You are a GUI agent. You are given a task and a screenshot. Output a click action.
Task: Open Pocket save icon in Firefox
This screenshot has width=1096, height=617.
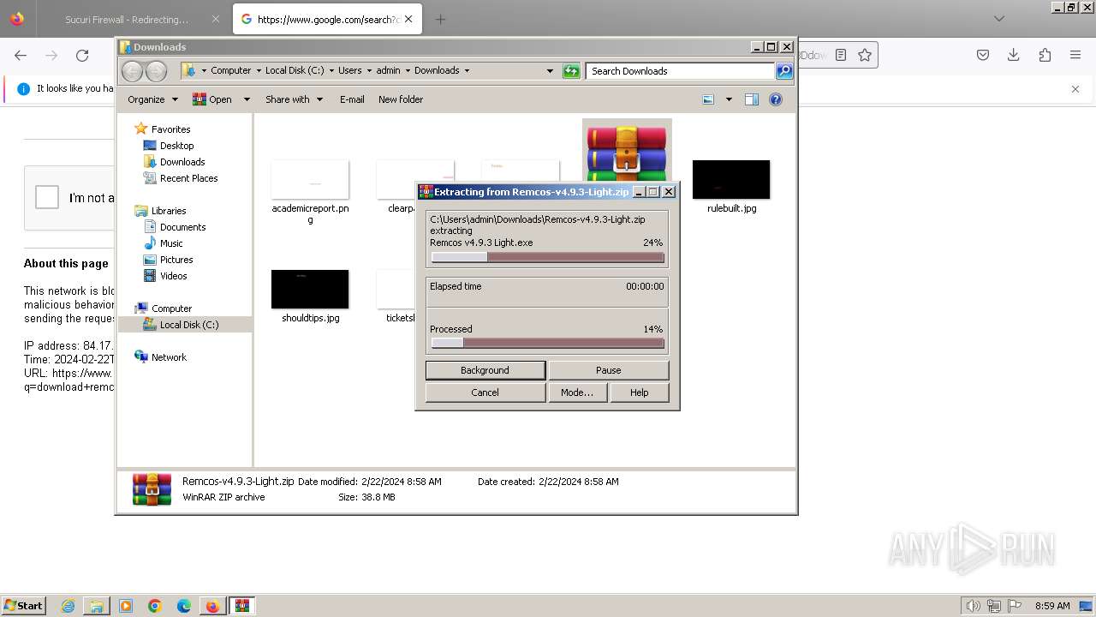(983, 55)
